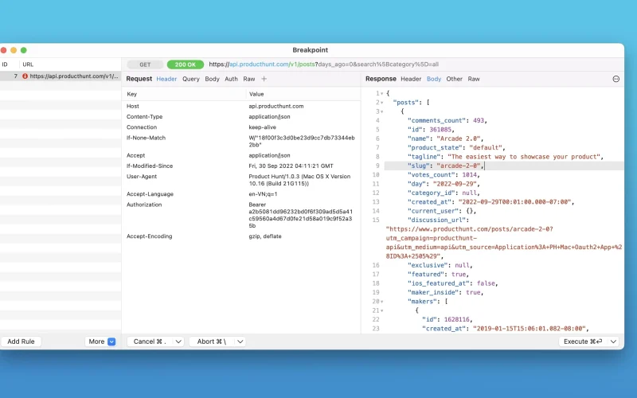Select the Accept-Encoding header key
637x398 pixels.
[x=149, y=236]
